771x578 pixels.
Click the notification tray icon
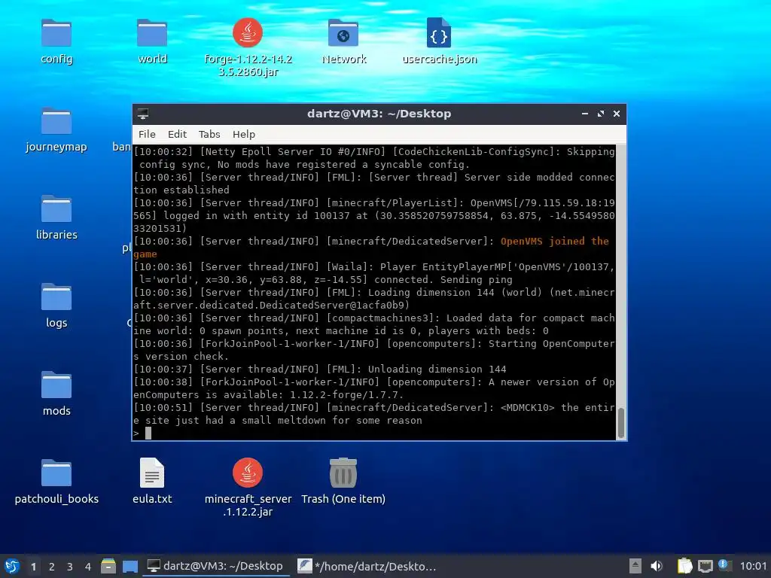point(724,564)
